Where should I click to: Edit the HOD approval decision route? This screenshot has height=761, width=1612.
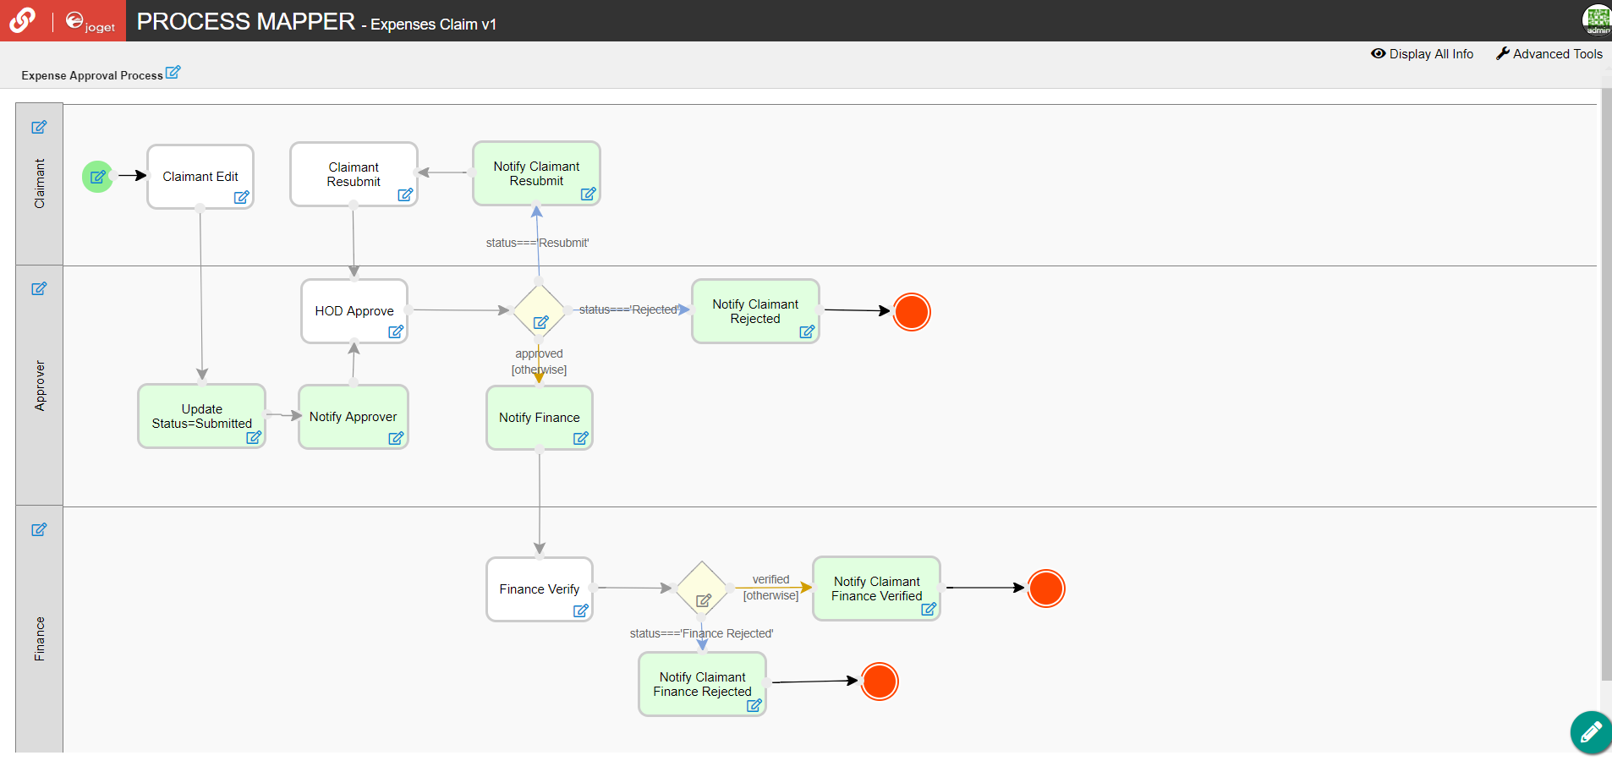[541, 322]
